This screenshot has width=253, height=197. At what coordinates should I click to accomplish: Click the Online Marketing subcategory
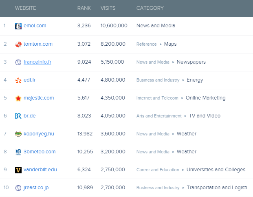[x=206, y=98]
